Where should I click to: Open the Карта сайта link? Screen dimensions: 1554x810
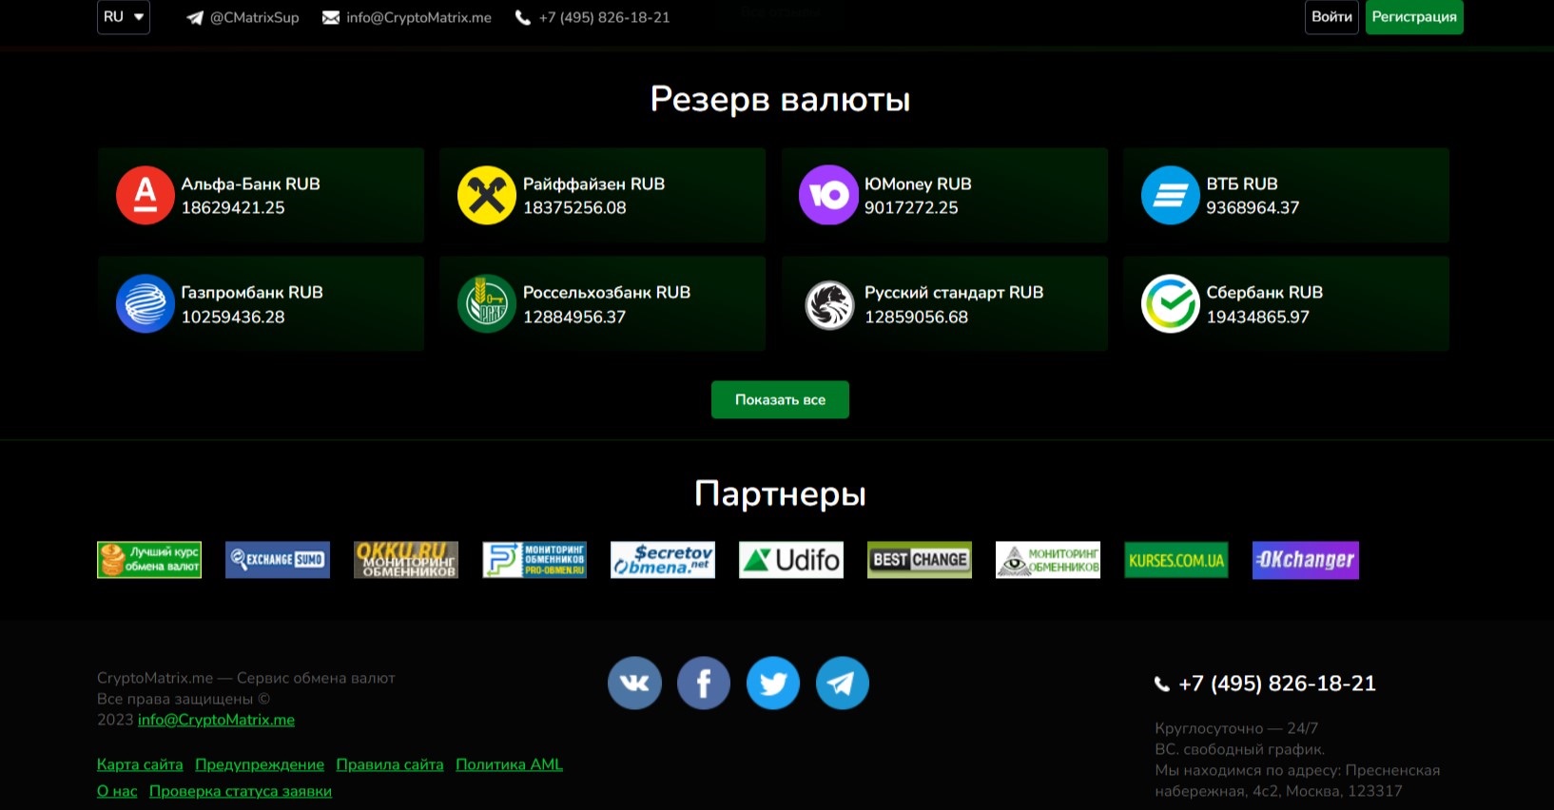(x=140, y=764)
